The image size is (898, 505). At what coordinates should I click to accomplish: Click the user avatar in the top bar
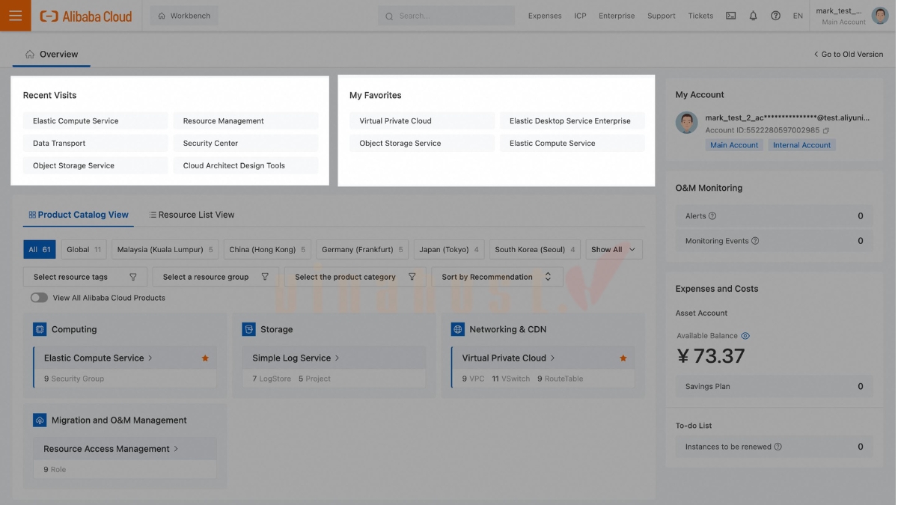point(880,15)
